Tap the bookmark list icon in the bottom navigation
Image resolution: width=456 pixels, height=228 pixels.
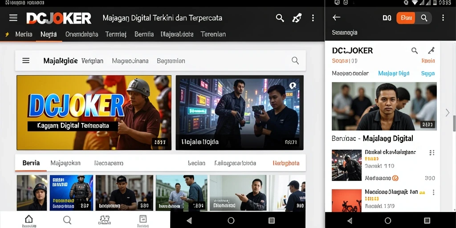pyautogui.click(x=143, y=219)
